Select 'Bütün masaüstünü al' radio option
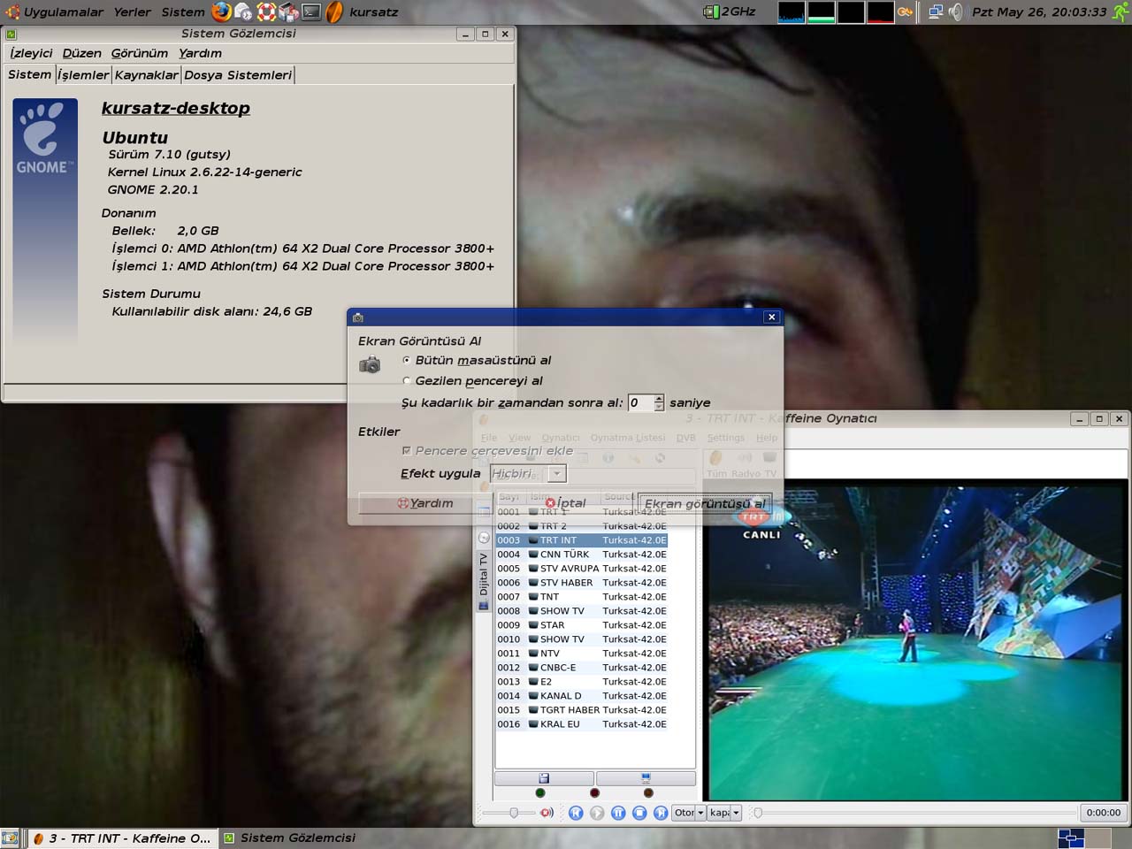1132x849 pixels. point(477,360)
